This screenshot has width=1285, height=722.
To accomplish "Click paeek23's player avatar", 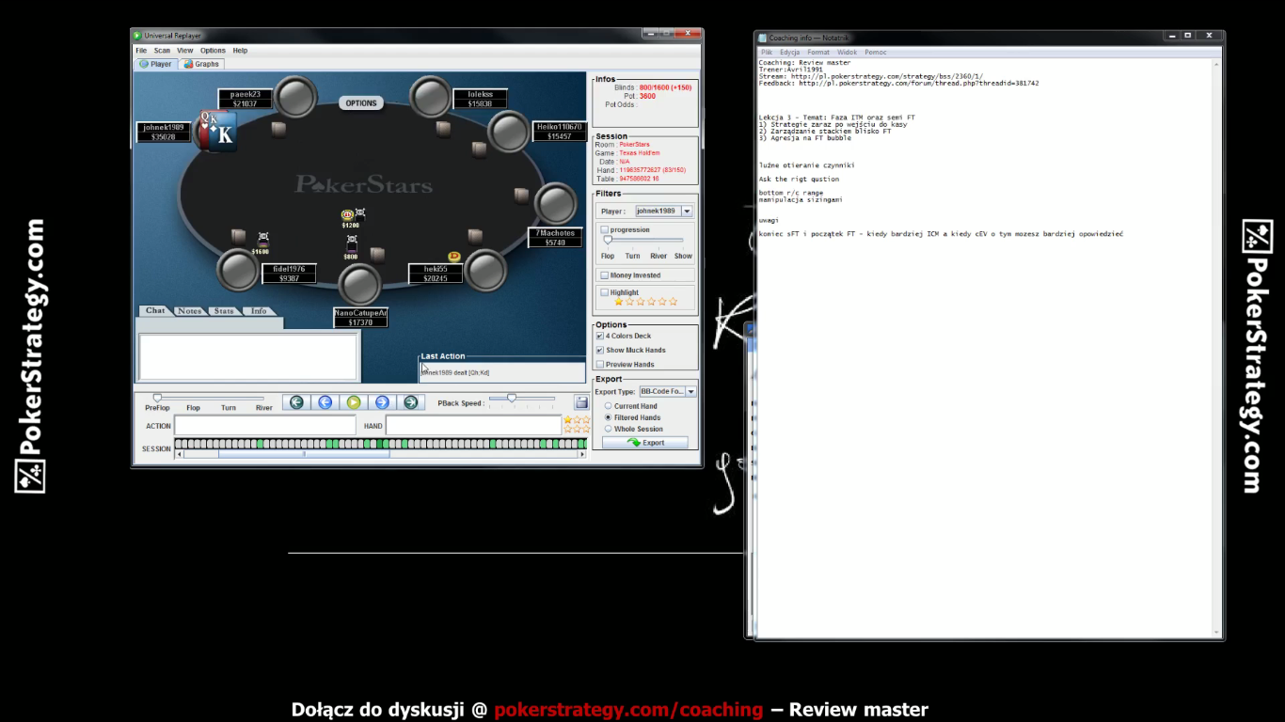I will 294,97.
